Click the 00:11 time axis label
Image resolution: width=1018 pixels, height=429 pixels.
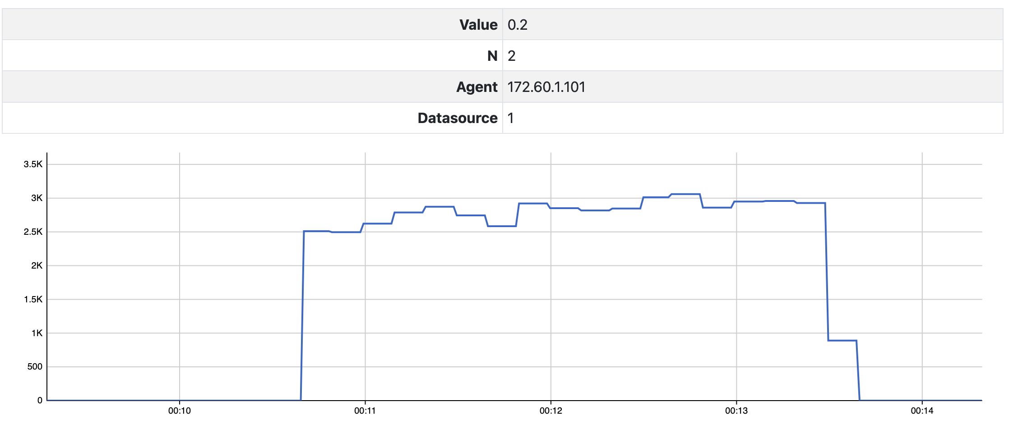pos(365,411)
